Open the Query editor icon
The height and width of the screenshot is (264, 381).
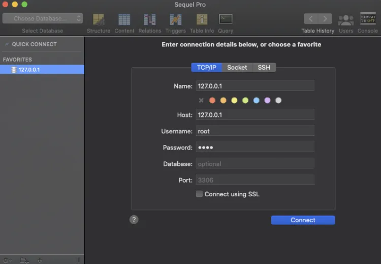pyautogui.click(x=226, y=20)
